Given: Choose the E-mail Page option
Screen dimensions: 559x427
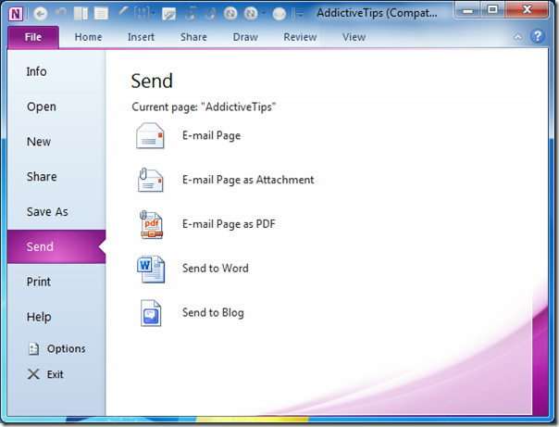Looking at the screenshot, I should (211, 135).
